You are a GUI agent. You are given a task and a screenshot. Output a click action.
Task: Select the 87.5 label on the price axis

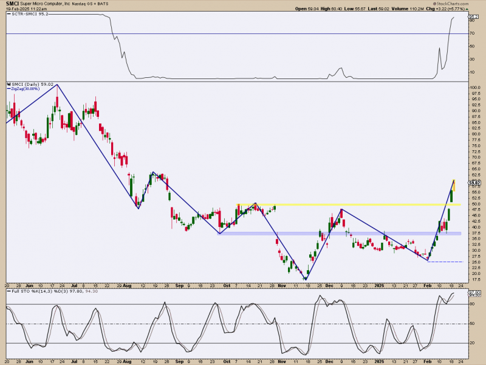tap(475, 116)
